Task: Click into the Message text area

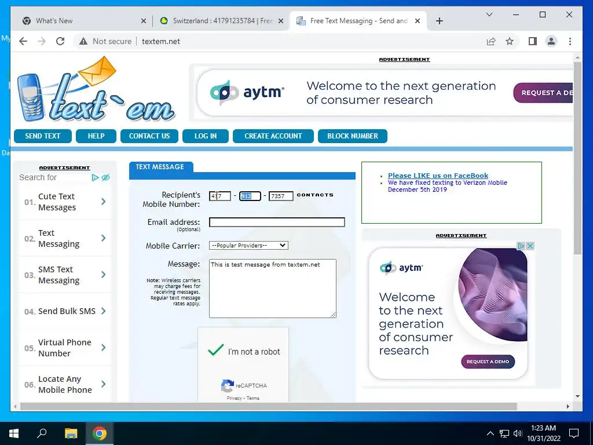Action: 273,289
